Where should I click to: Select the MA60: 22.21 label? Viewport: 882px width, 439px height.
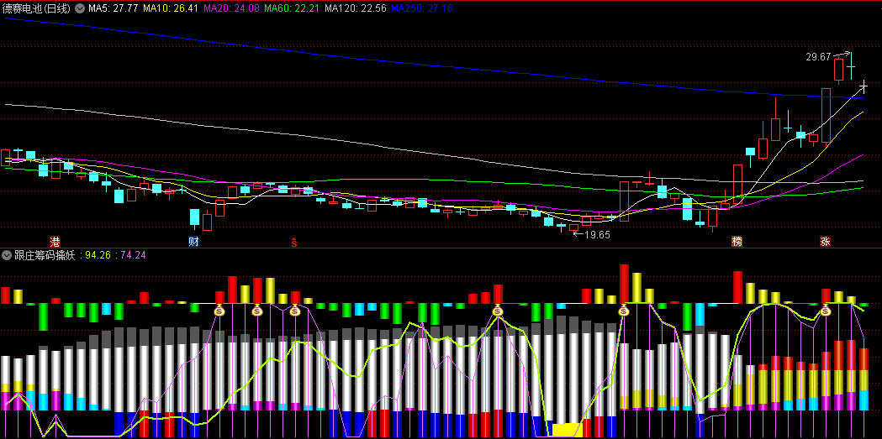click(292, 8)
